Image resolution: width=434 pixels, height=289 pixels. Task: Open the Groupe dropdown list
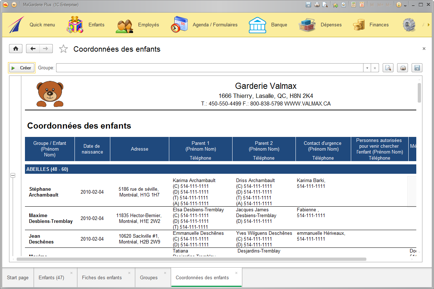click(x=367, y=68)
